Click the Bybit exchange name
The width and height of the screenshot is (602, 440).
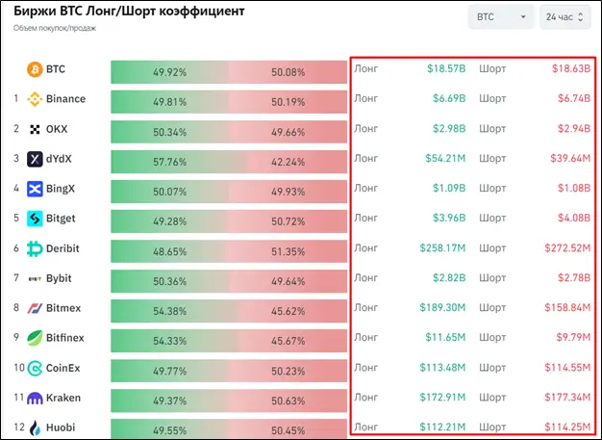click(60, 278)
